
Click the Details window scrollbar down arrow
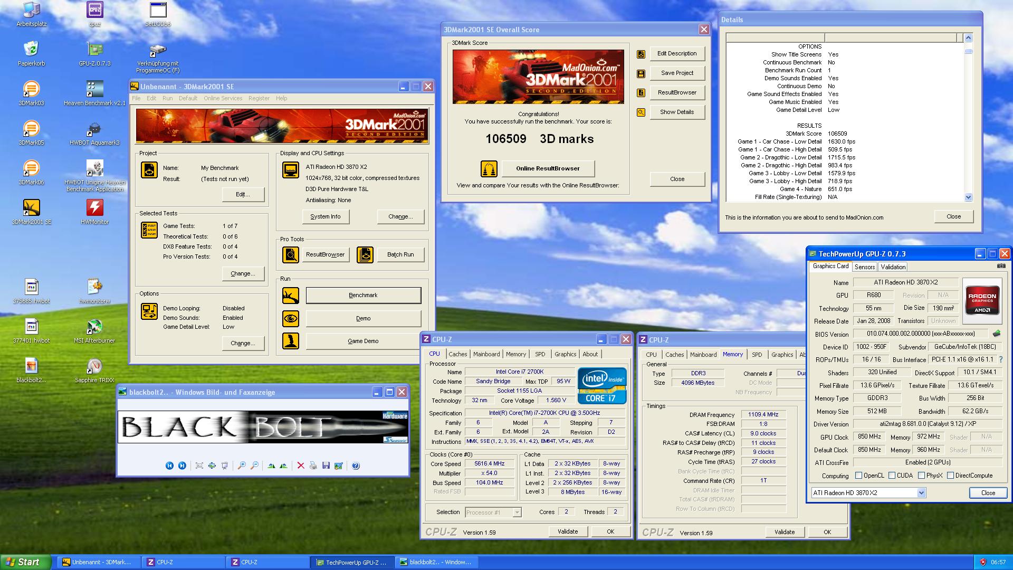pos(968,197)
